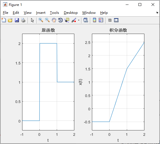Click the t label under the right plot
This screenshot has height=144, width=160.
coord(118,140)
